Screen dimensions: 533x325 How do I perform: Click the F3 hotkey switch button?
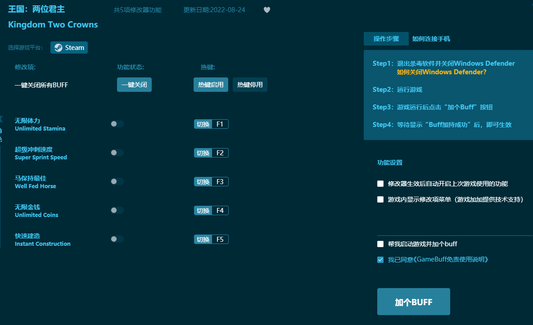tap(211, 182)
